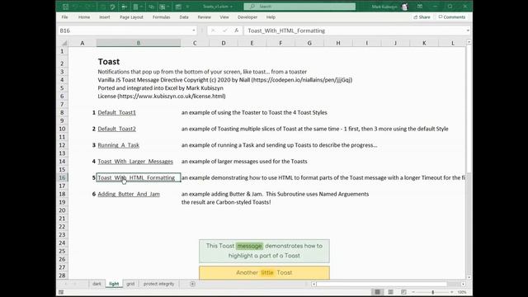Screen dimensions: 528x297
Task: Open the View ribbon tab
Action: tap(224, 17)
